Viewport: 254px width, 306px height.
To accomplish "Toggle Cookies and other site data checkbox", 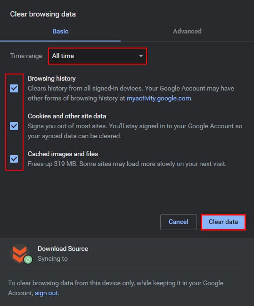I will tap(14, 126).
